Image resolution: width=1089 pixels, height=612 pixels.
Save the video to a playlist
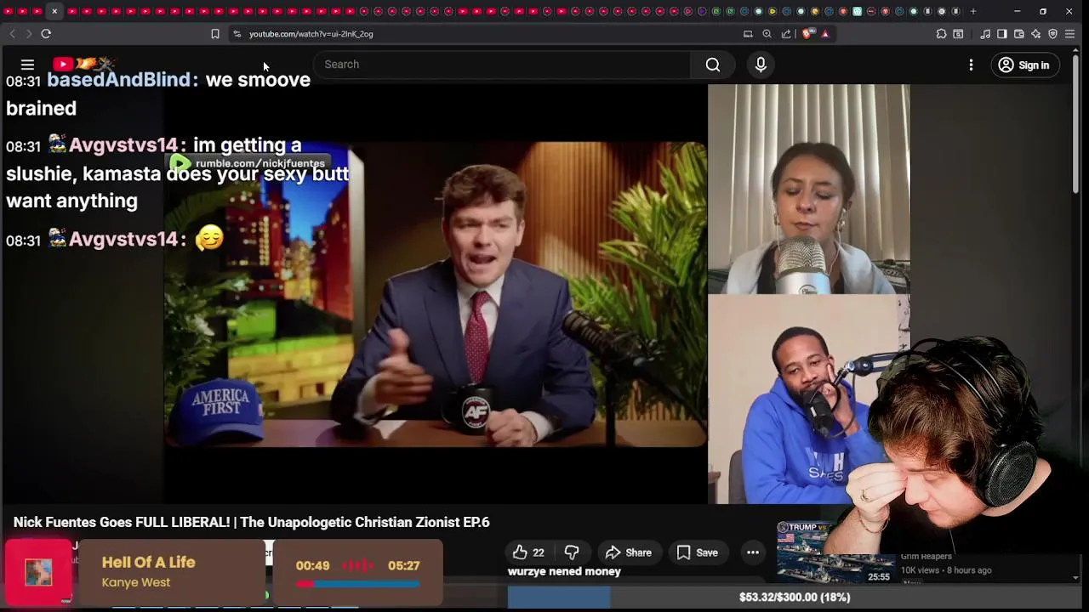coord(697,552)
